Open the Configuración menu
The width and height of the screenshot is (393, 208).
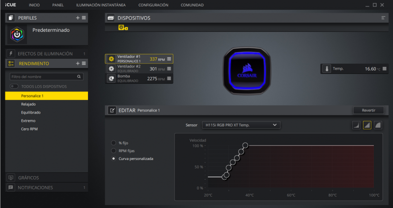click(x=153, y=5)
